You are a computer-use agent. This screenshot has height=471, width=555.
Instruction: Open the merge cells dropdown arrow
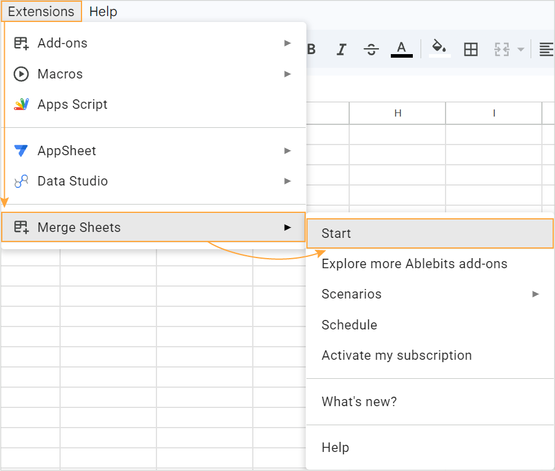point(520,49)
